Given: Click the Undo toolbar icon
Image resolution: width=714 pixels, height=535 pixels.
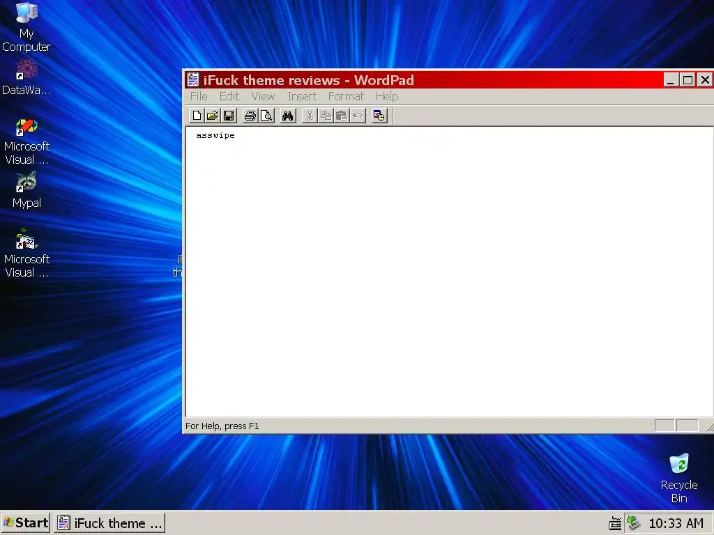Looking at the screenshot, I should 358,116.
